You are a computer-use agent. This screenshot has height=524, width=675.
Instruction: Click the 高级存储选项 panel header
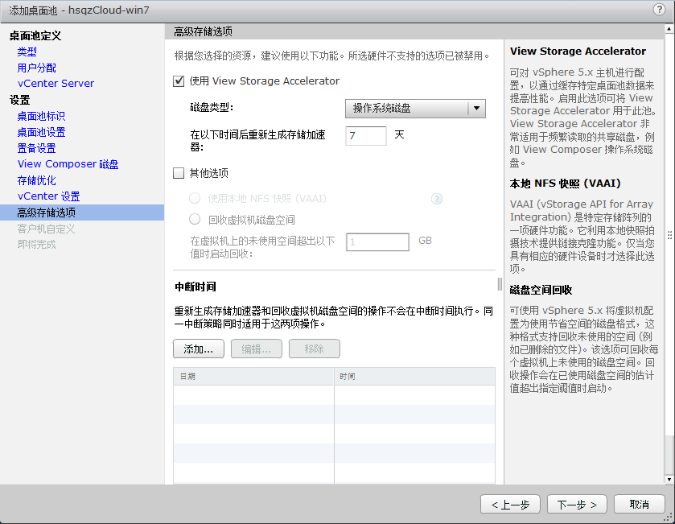204,31
